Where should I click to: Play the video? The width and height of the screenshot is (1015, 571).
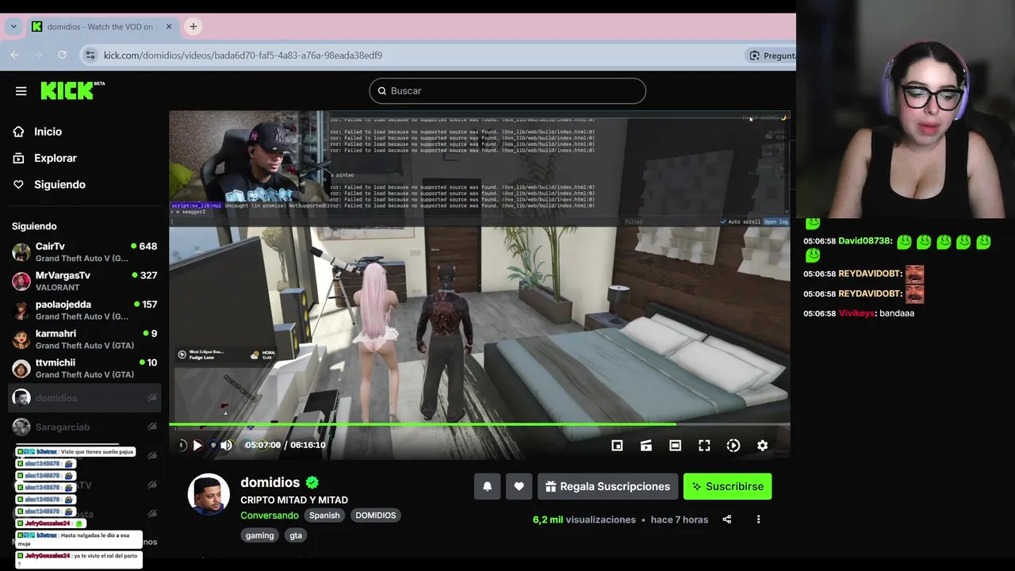197,445
